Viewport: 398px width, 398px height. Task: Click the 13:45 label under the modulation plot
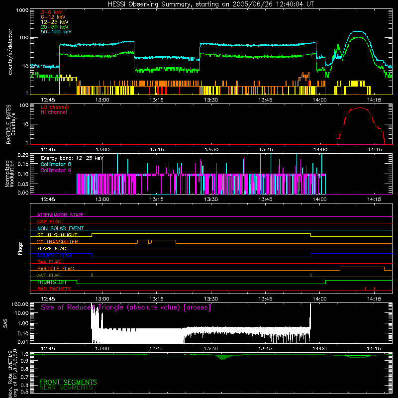tap(265, 199)
